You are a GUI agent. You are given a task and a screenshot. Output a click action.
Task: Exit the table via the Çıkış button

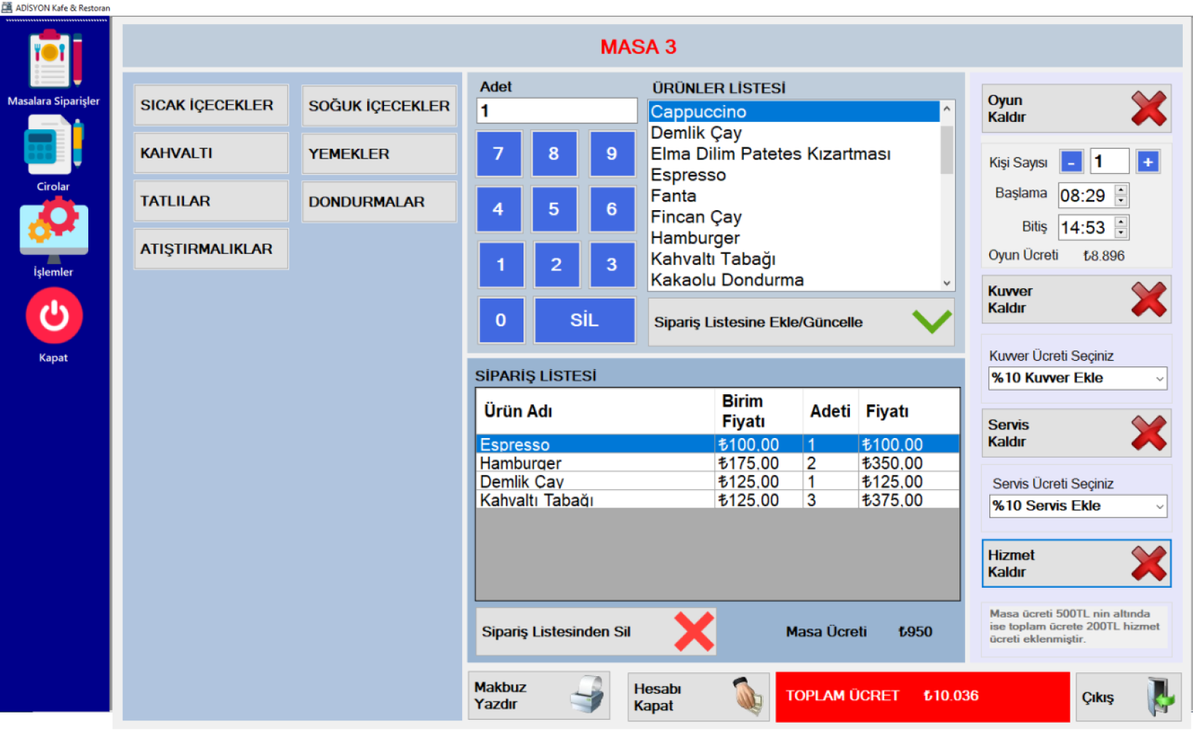pos(1128,697)
